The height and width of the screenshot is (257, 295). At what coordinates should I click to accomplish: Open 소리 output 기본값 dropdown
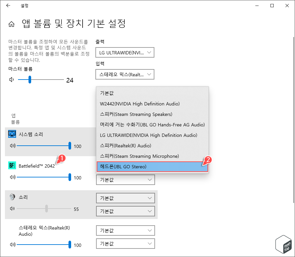[x=126, y=198]
